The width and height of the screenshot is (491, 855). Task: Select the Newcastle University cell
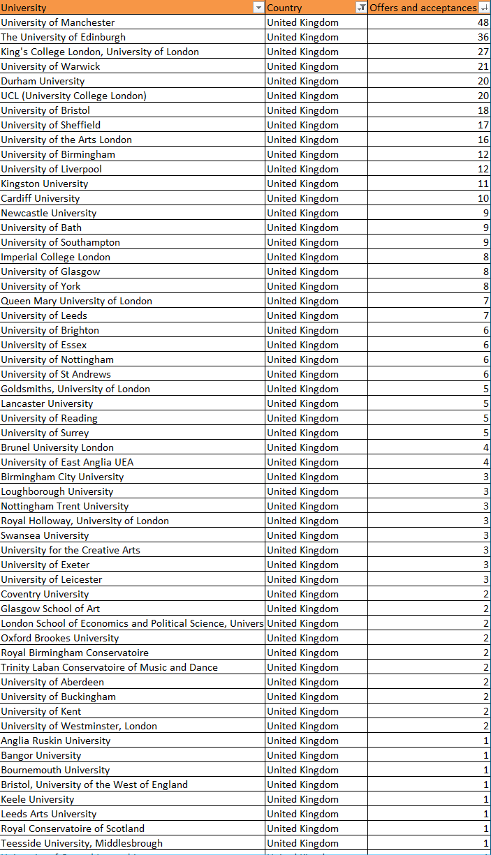click(x=133, y=213)
